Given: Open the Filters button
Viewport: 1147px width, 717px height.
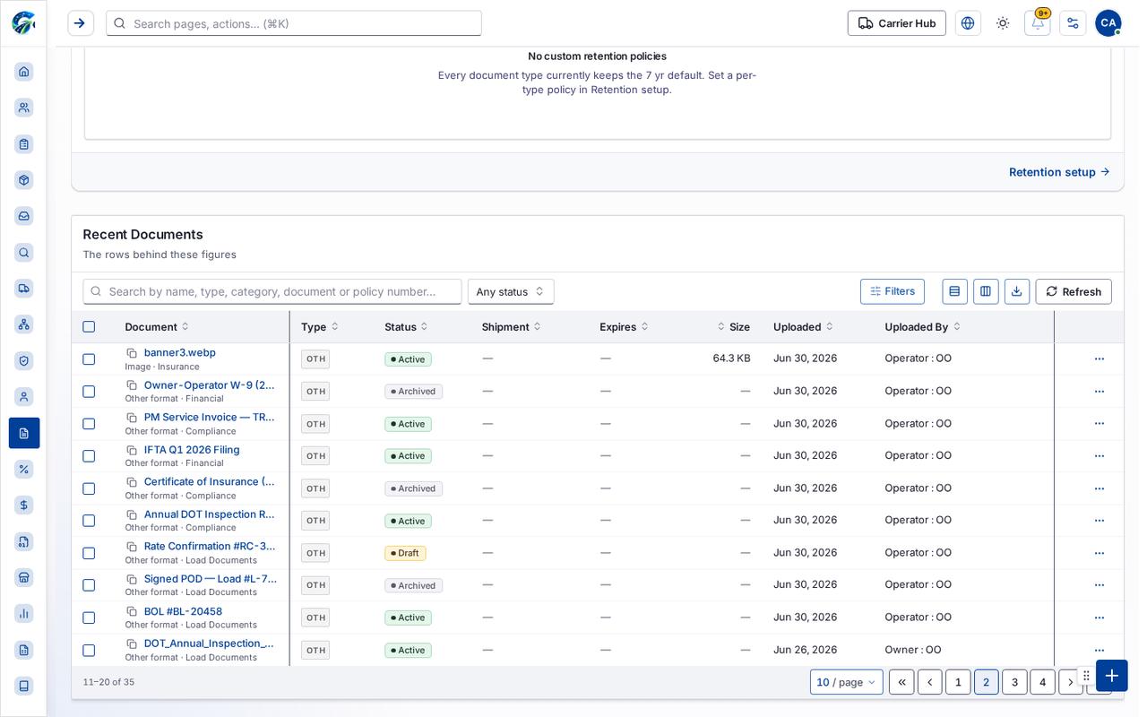Looking at the screenshot, I should pyautogui.click(x=893, y=291).
